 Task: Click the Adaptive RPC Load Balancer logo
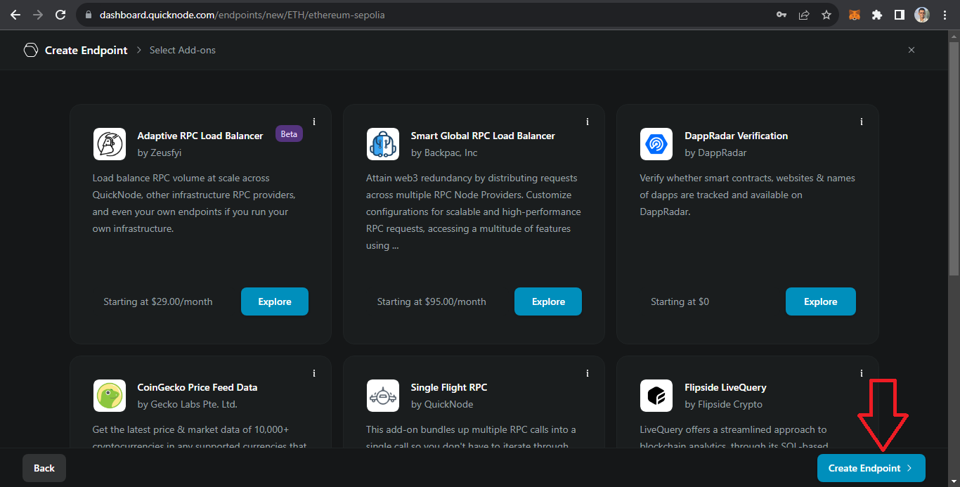click(x=109, y=144)
